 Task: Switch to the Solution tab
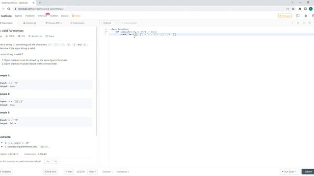29,23
